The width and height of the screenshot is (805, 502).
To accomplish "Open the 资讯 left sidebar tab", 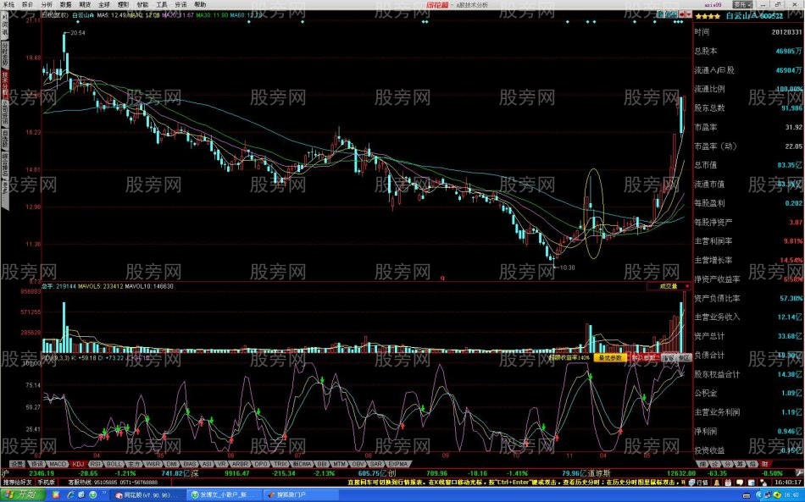I will (4, 25).
